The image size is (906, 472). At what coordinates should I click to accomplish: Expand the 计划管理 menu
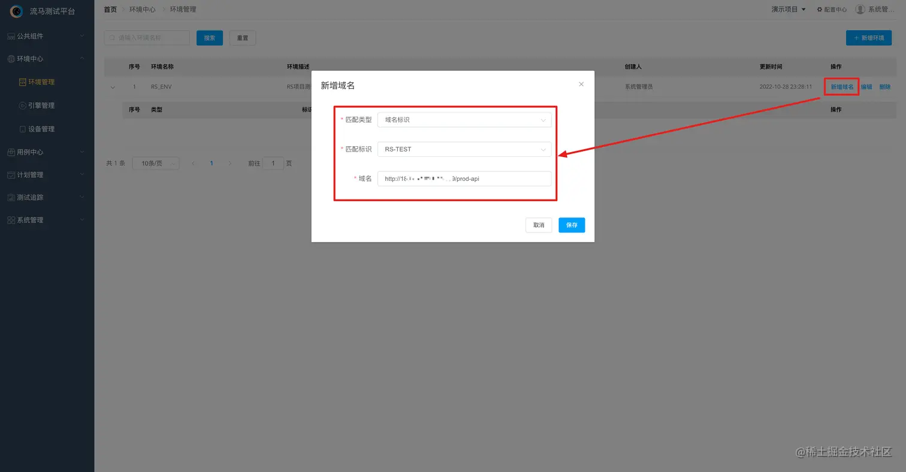[82, 175]
